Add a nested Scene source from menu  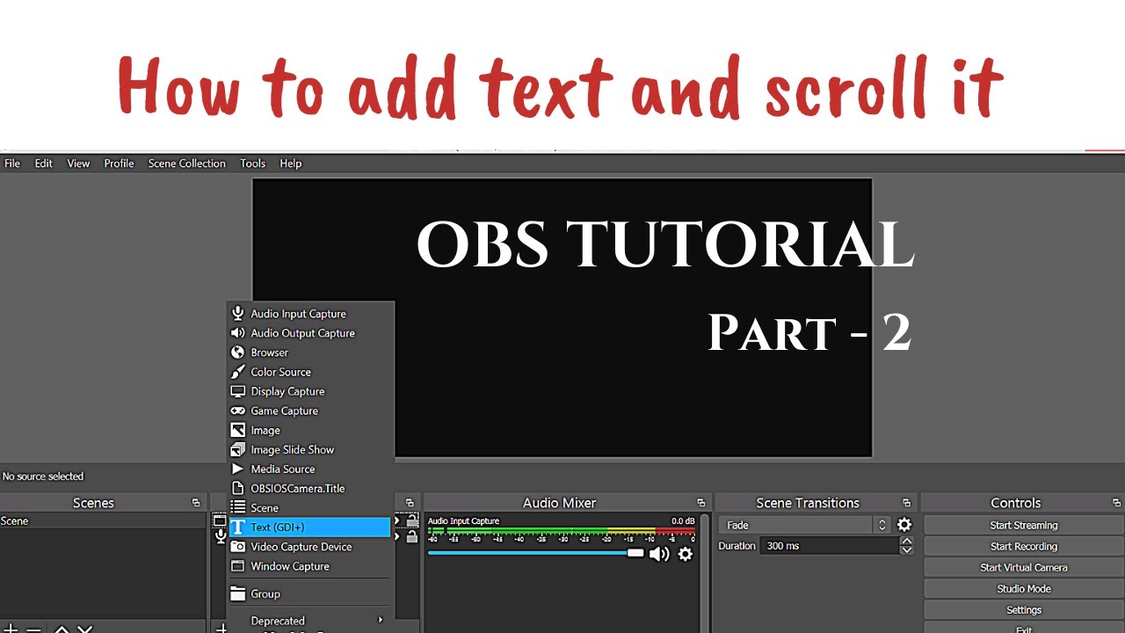pyautogui.click(x=309, y=507)
